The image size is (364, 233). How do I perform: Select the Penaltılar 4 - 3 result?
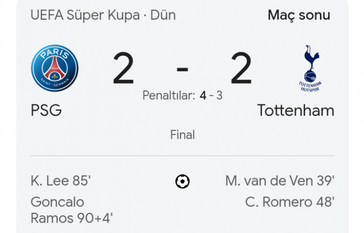click(x=183, y=95)
